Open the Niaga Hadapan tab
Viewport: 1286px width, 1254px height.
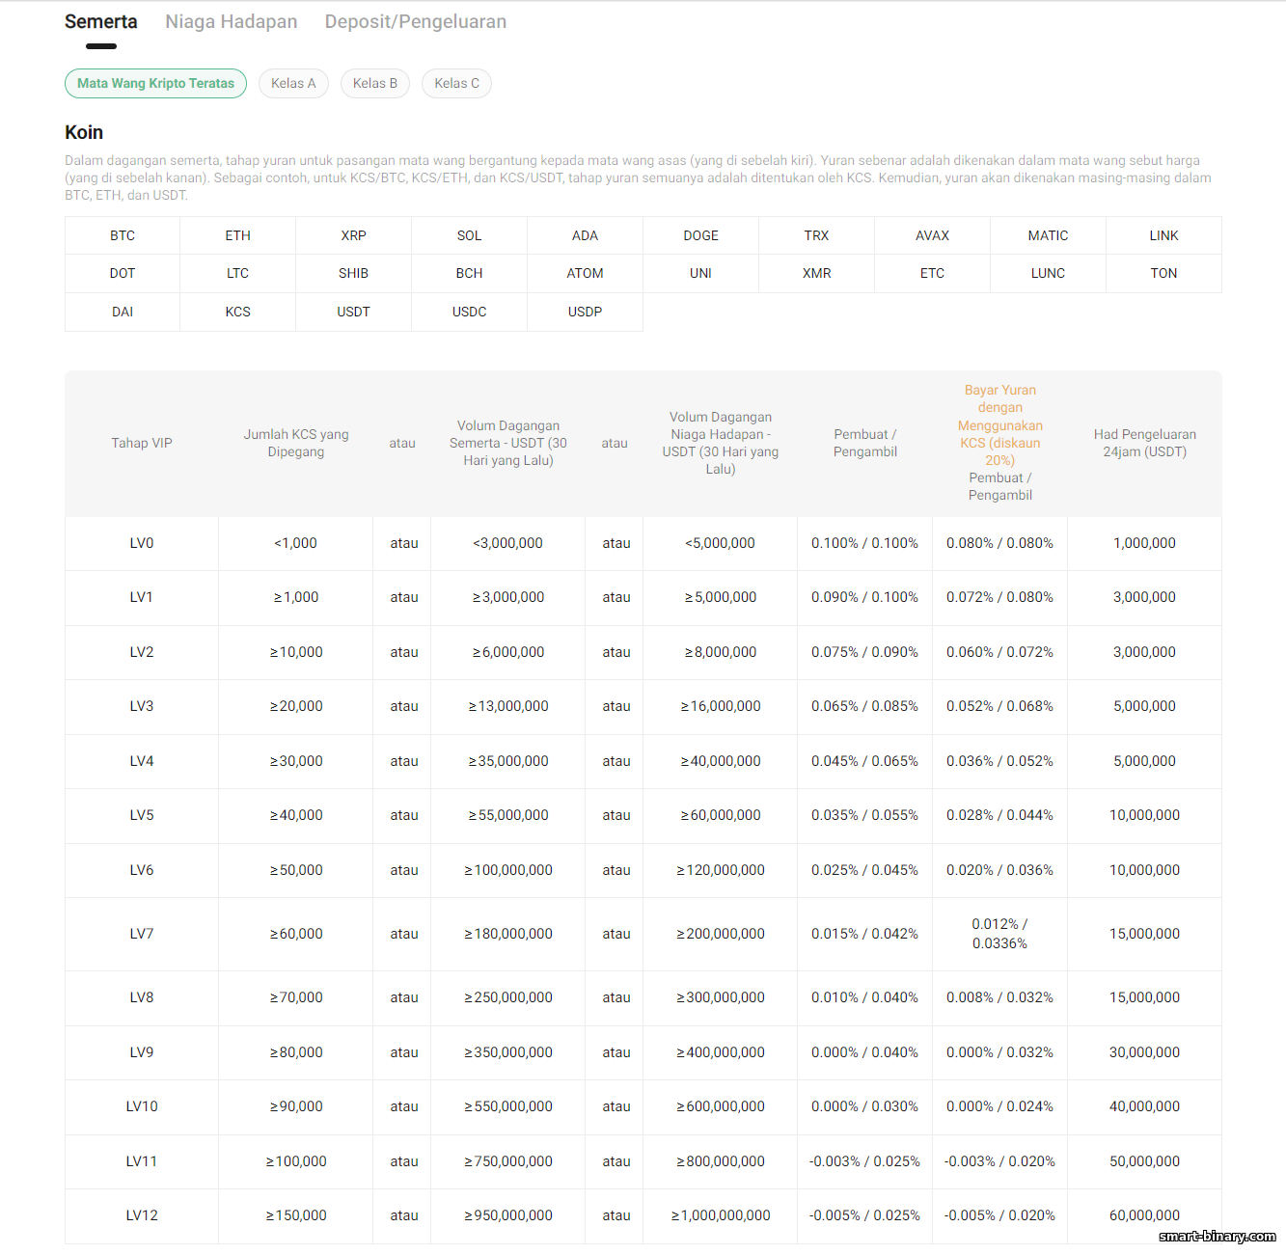click(x=232, y=22)
